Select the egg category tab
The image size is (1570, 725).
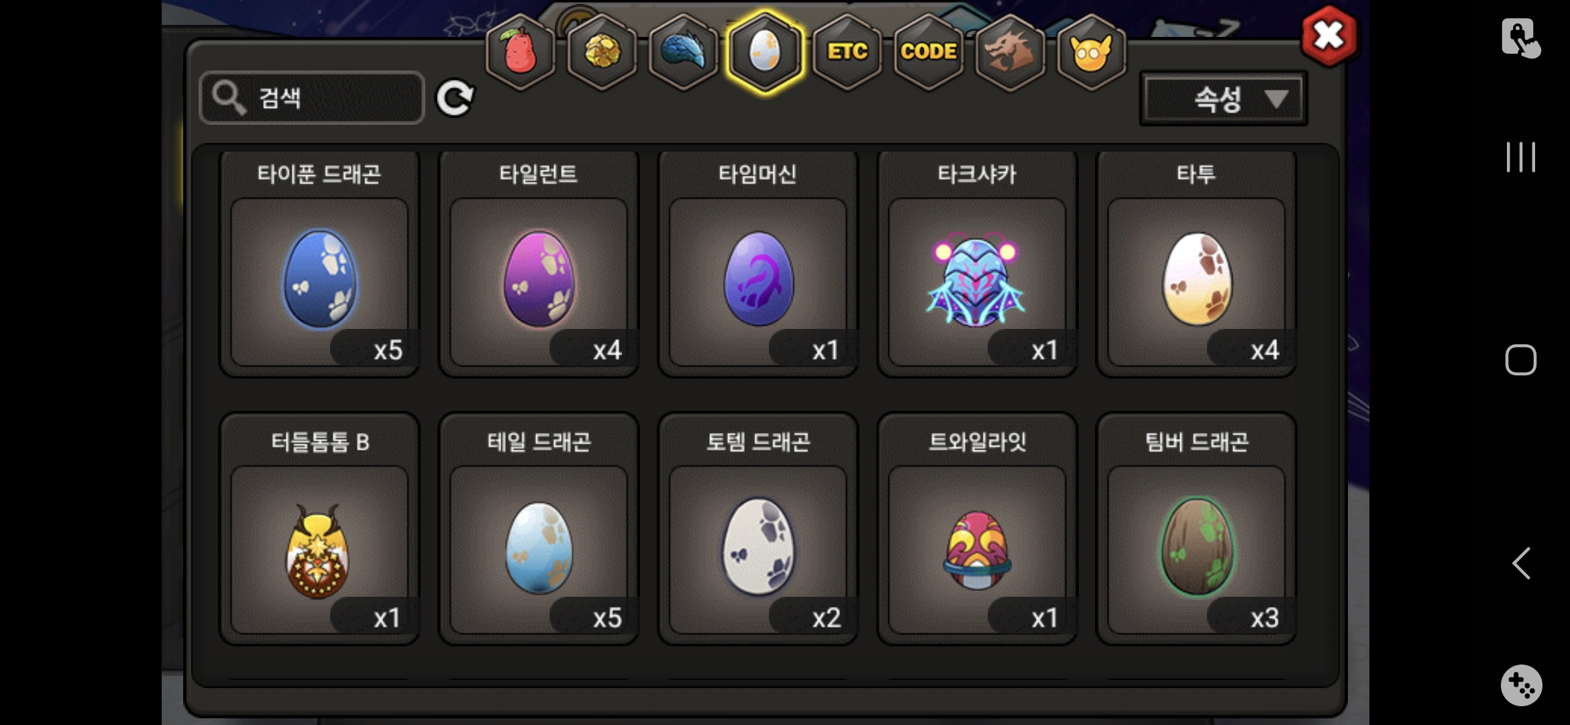click(x=765, y=51)
